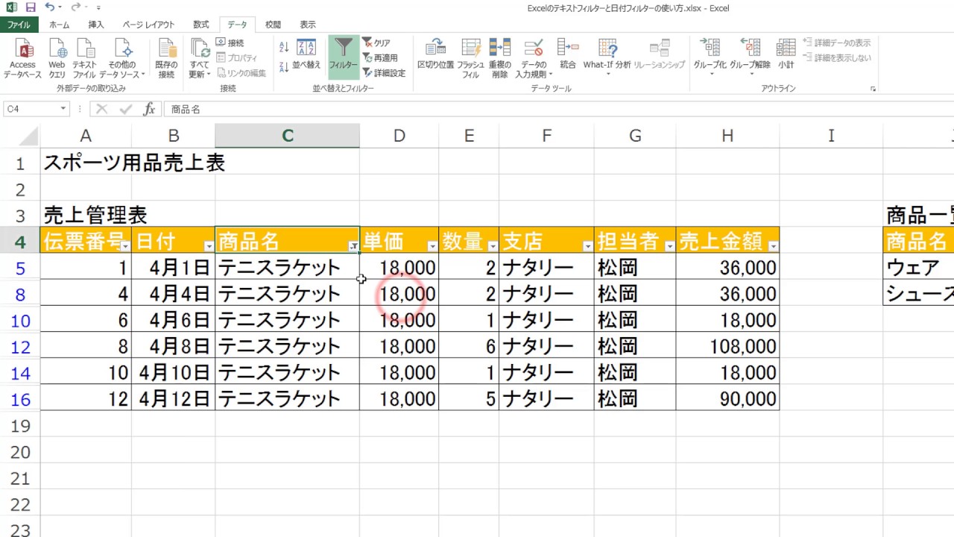Open the 伝票番号 filter dropdown

[124, 245]
